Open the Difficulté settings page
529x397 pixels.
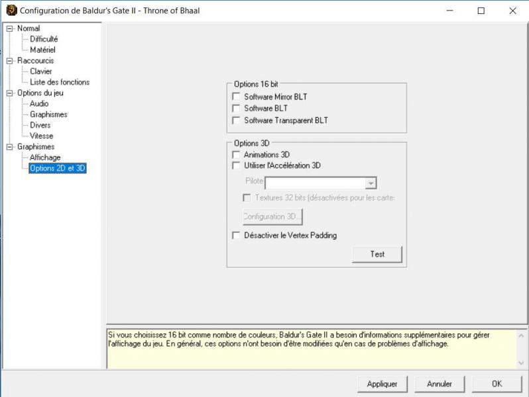(44, 39)
